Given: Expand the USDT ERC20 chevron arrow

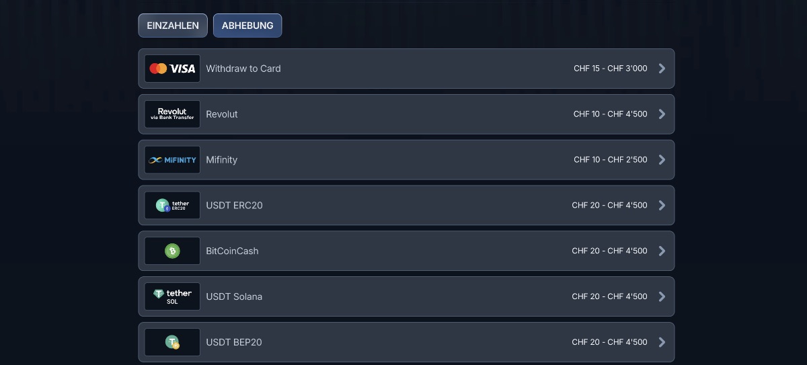Looking at the screenshot, I should pyautogui.click(x=662, y=205).
